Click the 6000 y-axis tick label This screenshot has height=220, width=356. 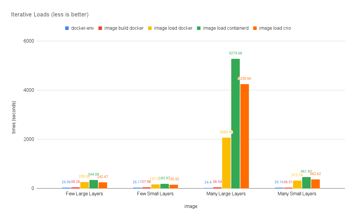[x=29, y=41]
